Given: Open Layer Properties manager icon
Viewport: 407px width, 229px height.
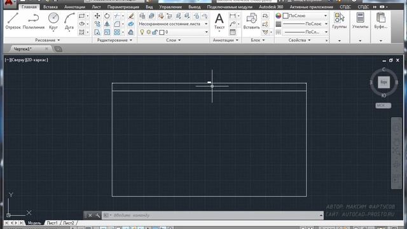Looking at the screenshot, I should (x=142, y=16).
